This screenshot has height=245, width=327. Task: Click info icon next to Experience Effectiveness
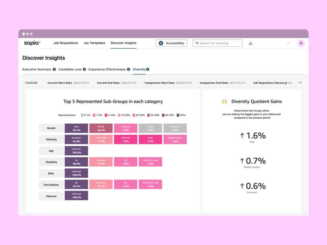[129, 69]
